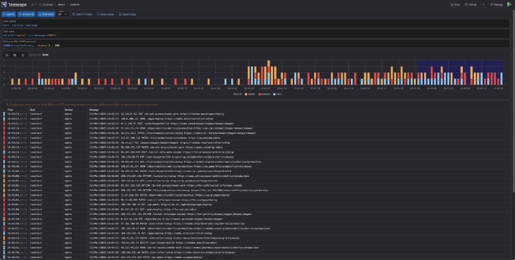The width and height of the screenshot is (515, 260).
Task: Click the user avatar icon
Action: coord(508,4)
